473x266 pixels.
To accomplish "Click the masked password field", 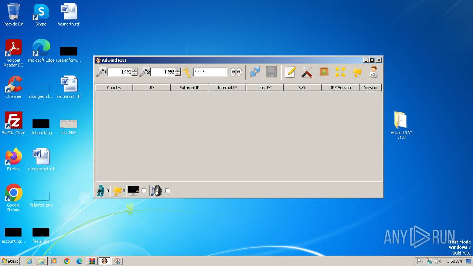I will pos(211,72).
